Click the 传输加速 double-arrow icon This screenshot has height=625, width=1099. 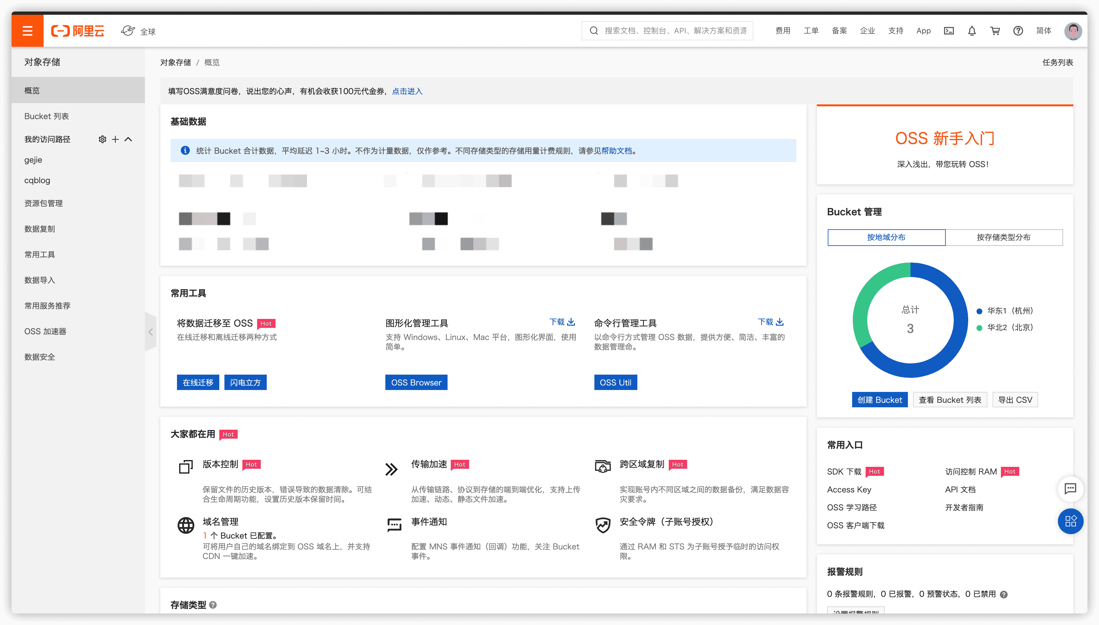pos(391,469)
